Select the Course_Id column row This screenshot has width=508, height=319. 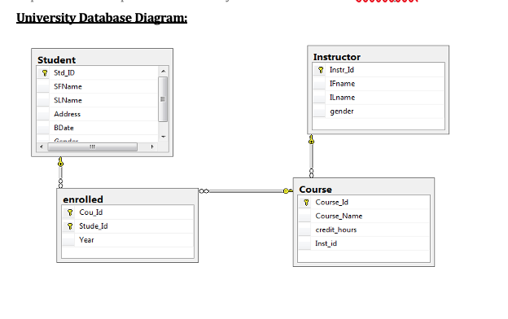click(x=364, y=203)
